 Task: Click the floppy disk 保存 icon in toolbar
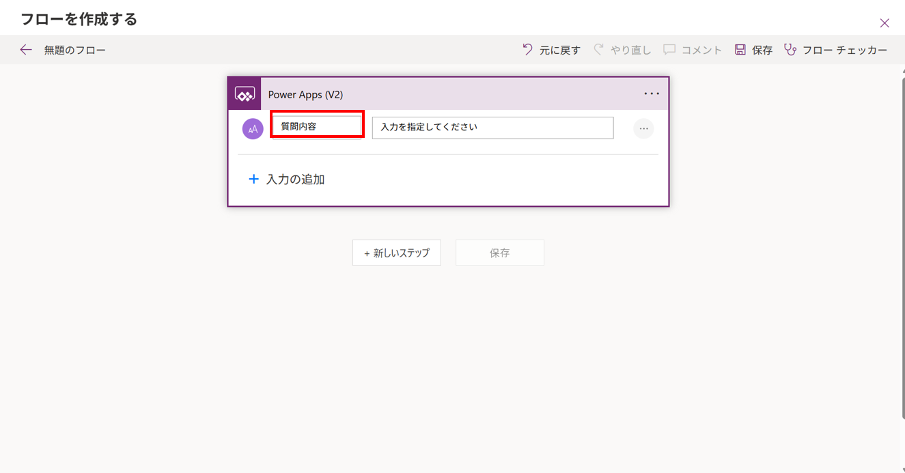click(740, 50)
